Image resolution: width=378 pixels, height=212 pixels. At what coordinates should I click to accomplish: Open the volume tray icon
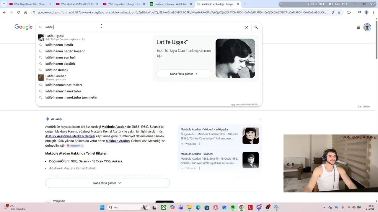click(354, 207)
